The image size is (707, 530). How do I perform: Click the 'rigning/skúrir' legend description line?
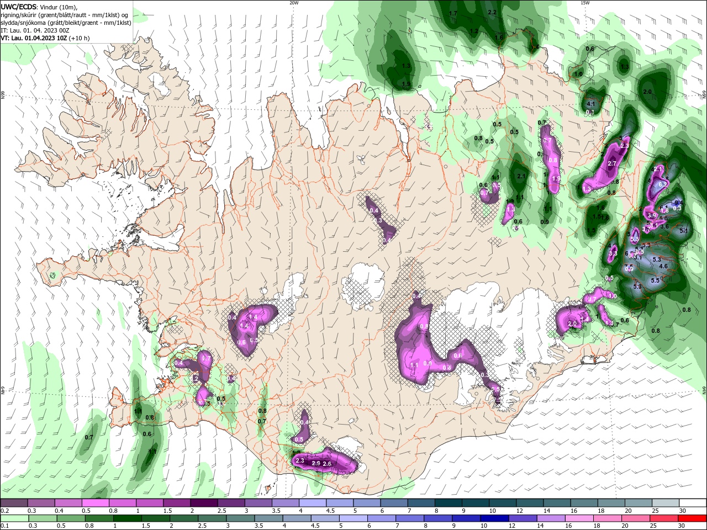(x=65, y=15)
